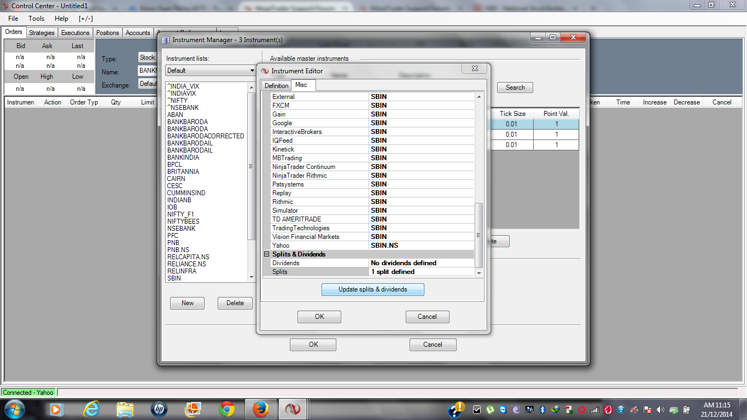The image size is (747, 420).
Task: Open the File menu
Action: click(x=13, y=19)
